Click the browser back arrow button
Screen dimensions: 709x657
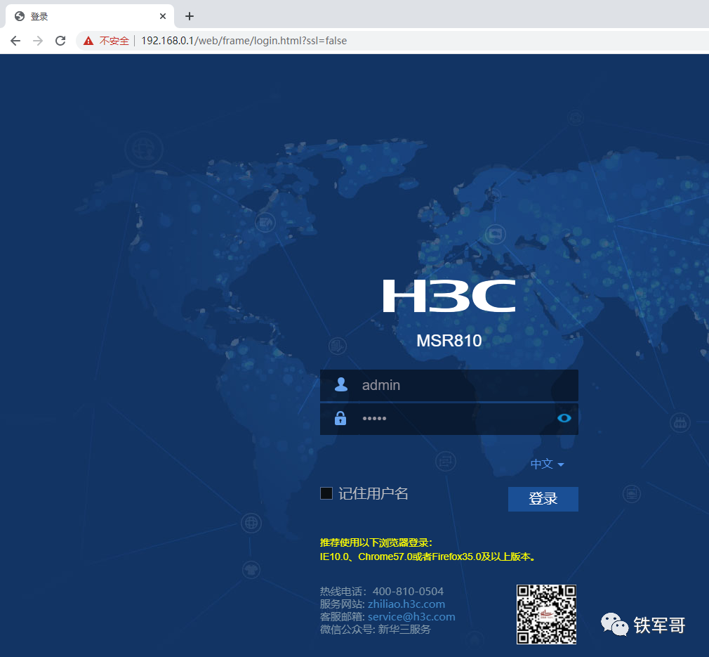[x=15, y=41]
